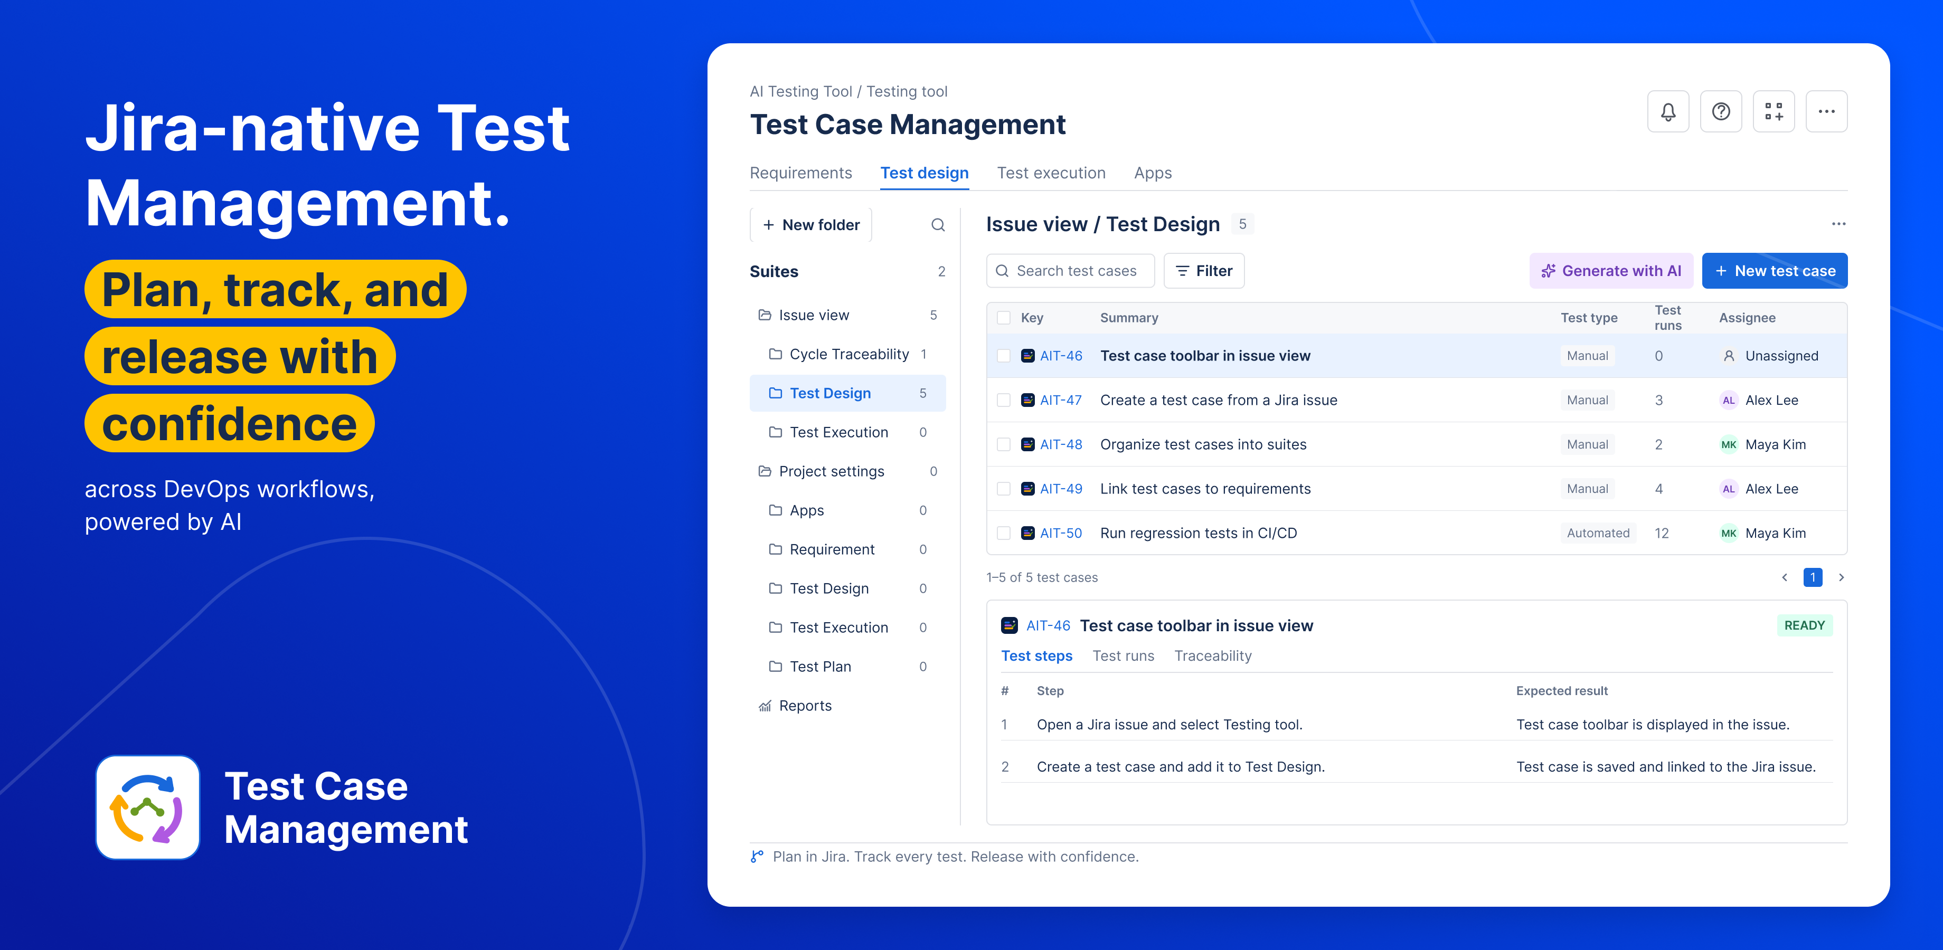Check the AIT-47 row checkbox
The image size is (1943, 950).
pos(1003,401)
